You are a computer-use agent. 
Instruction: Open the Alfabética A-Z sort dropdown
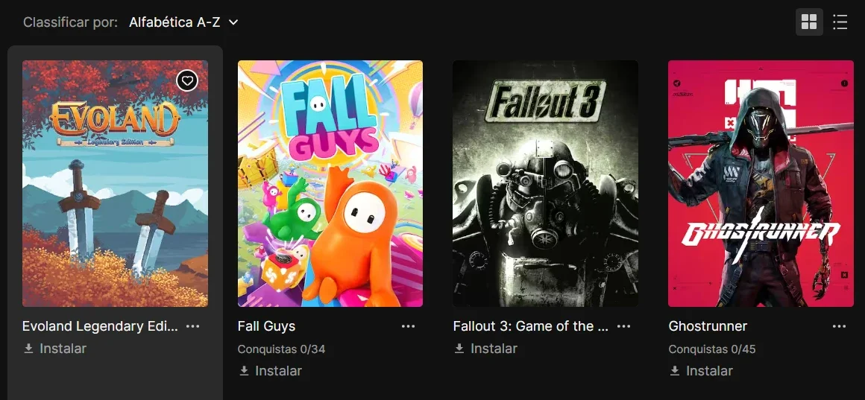tap(183, 22)
